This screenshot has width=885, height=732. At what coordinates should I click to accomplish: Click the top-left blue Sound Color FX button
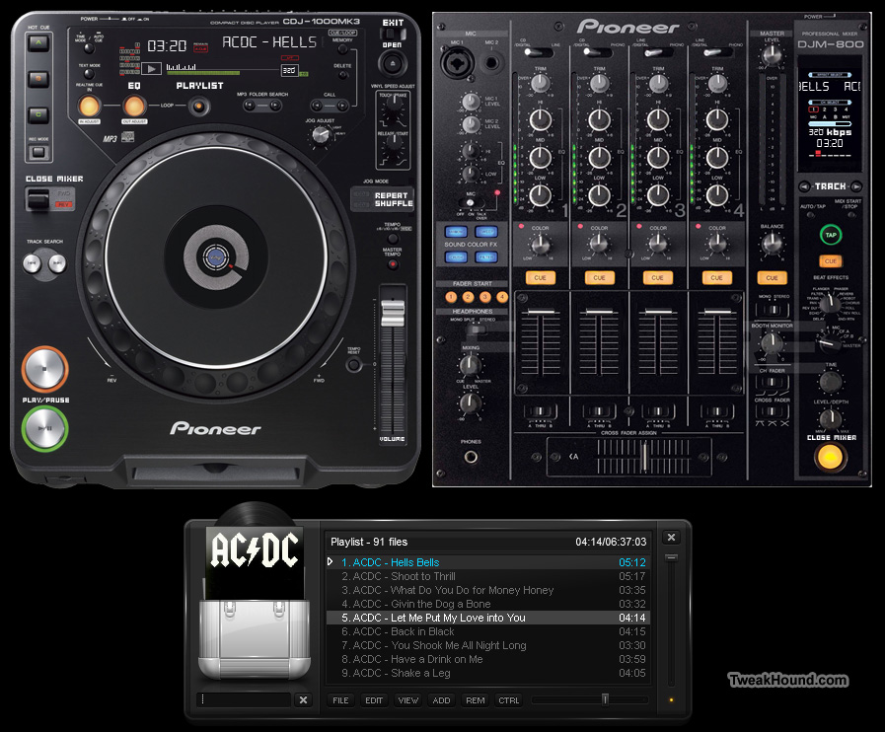(x=456, y=232)
